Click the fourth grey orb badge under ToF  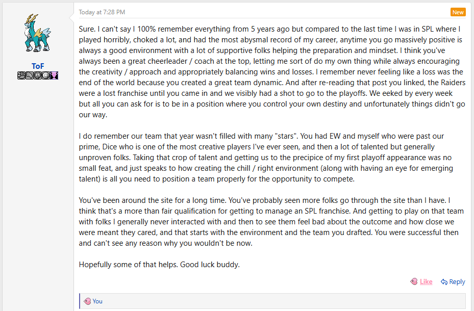45,75
